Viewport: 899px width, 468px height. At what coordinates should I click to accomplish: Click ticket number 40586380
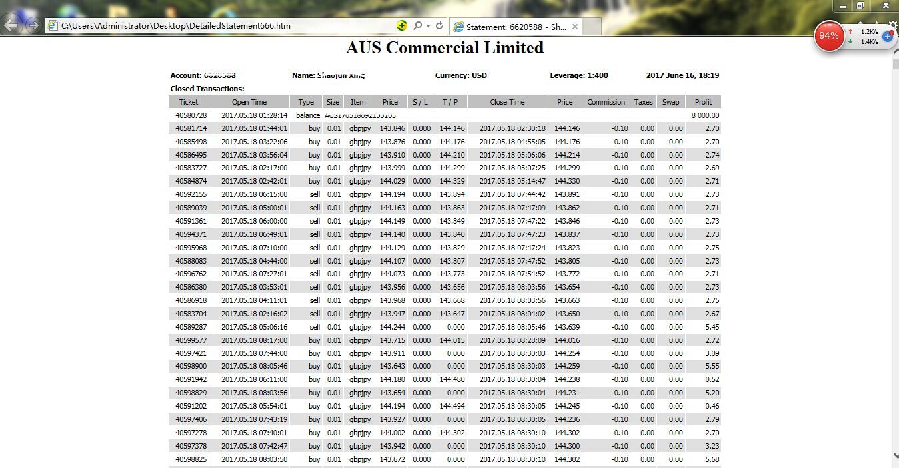(x=191, y=287)
